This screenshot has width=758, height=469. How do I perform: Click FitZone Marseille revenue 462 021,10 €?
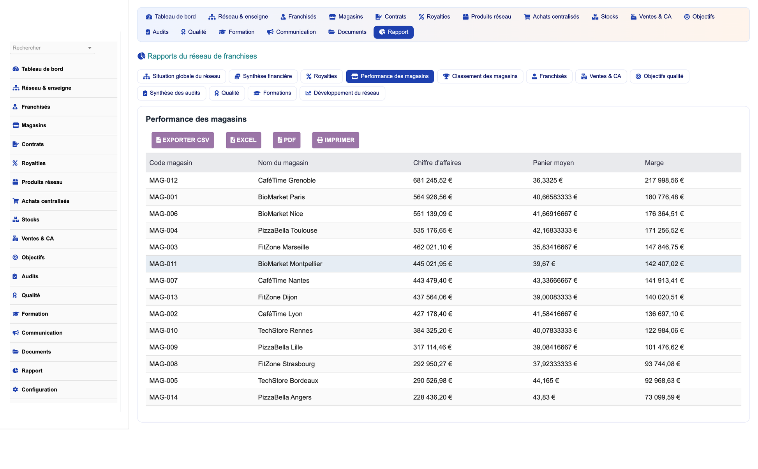coord(432,247)
